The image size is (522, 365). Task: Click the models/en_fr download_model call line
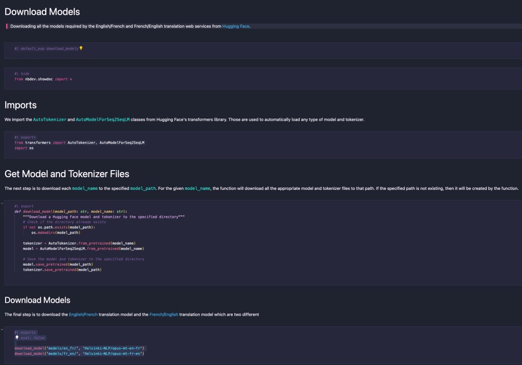[x=80, y=348]
